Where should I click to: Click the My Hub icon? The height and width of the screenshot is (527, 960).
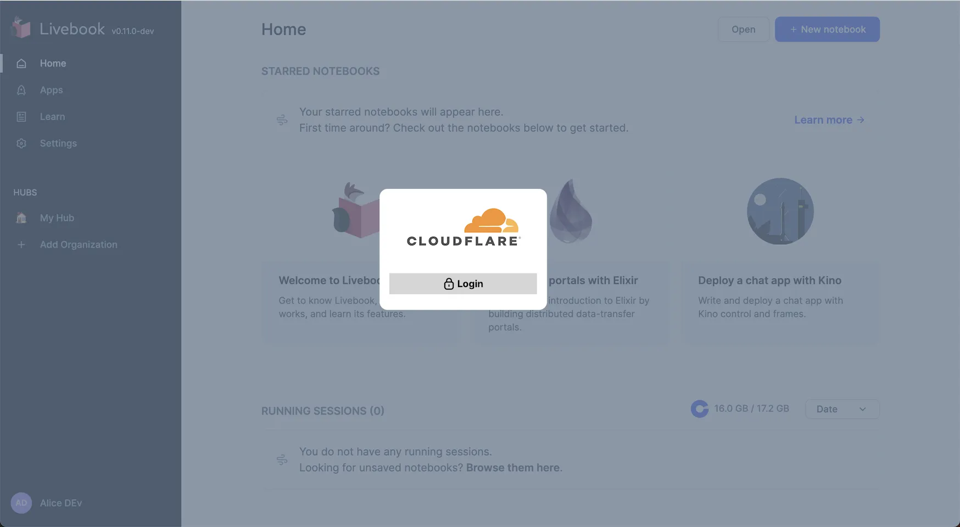pyautogui.click(x=21, y=218)
